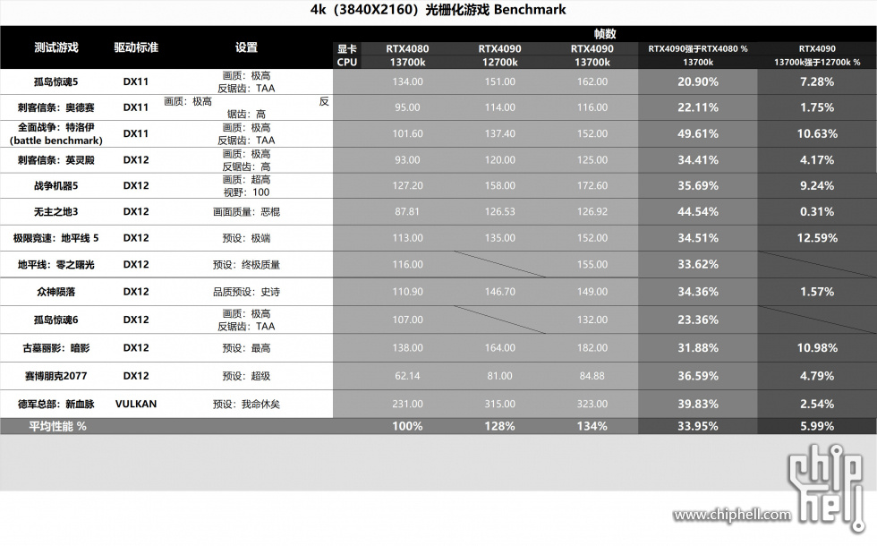Select the '测试游戏' column header
This screenshot has height=546, width=877.
[x=55, y=47]
